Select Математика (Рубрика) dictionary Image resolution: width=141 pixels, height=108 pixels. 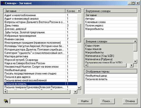pos(109,59)
